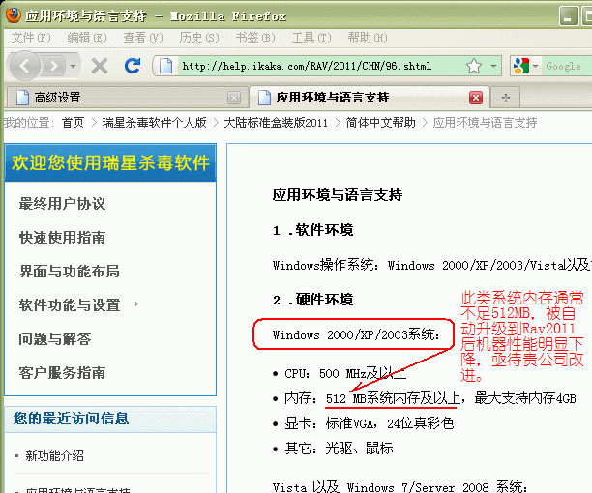Click the 1．软件环境 section heading
Screen dimensions: 592x493
[x=313, y=230]
